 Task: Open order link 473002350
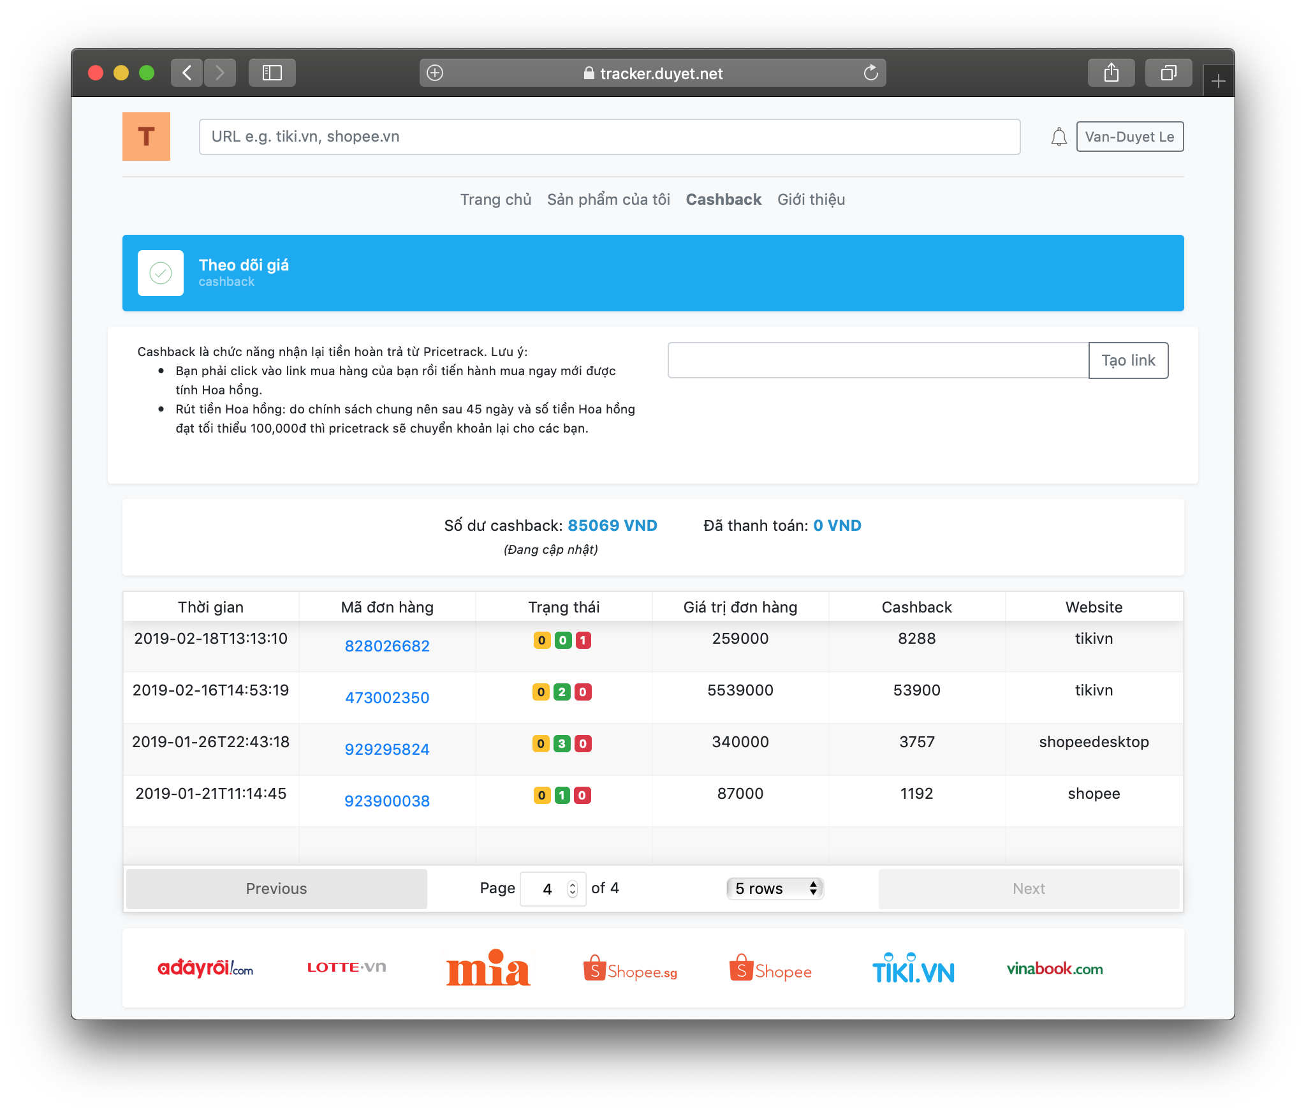point(387,697)
